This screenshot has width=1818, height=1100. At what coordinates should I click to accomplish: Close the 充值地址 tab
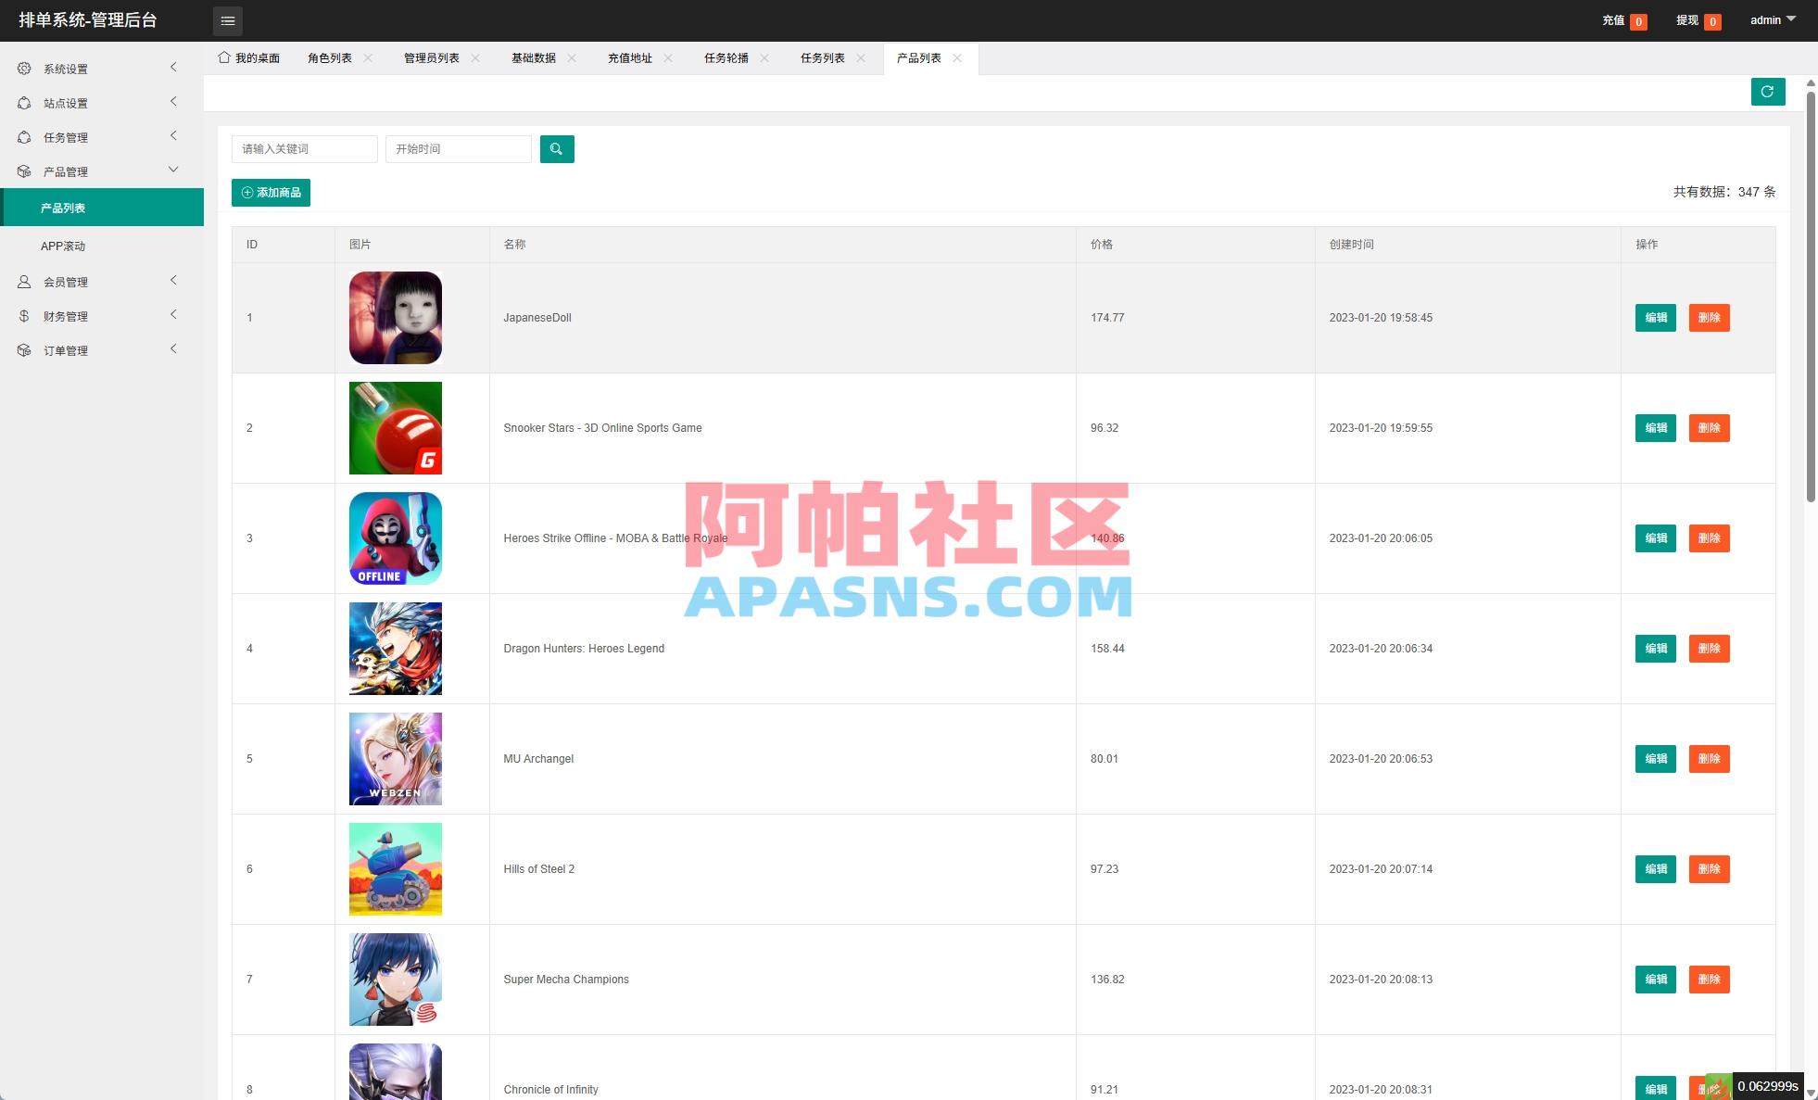[x=669, y=57]
